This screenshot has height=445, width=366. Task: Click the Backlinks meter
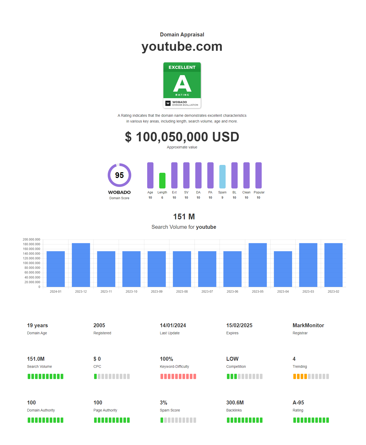[x=245, y=420]
